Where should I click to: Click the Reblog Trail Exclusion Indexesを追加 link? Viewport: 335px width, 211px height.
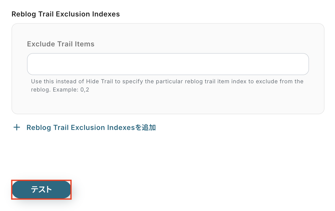(91, 128)
